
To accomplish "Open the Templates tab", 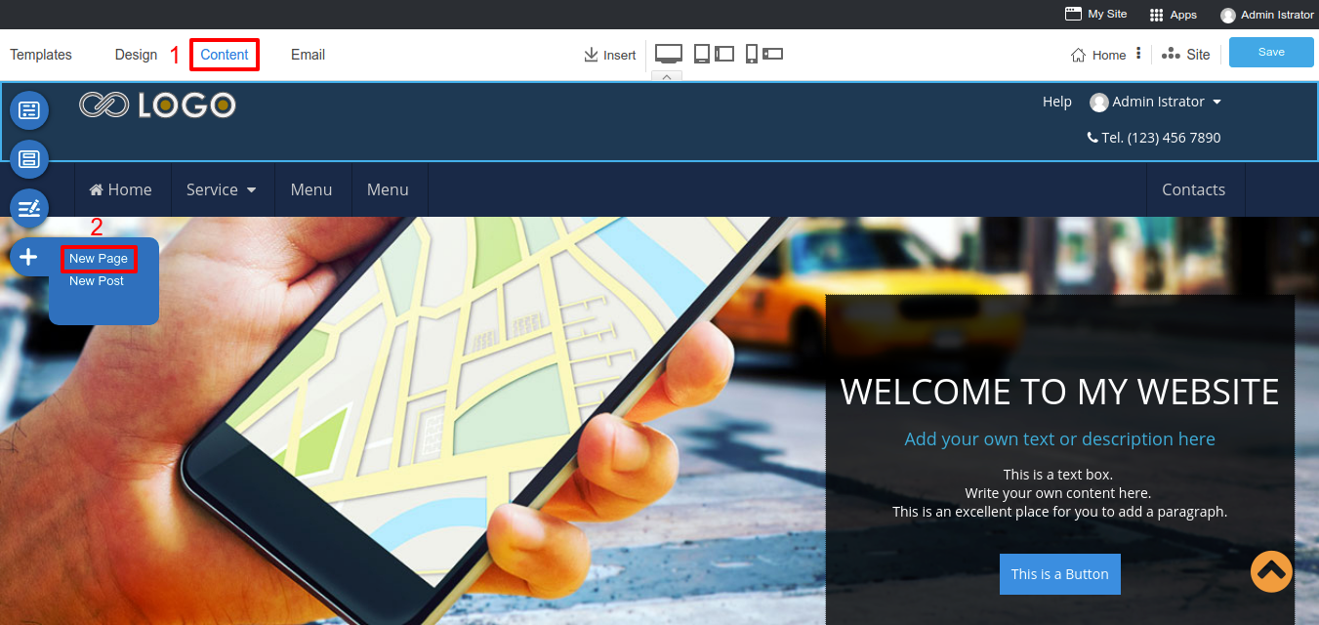I will point(41,55).
